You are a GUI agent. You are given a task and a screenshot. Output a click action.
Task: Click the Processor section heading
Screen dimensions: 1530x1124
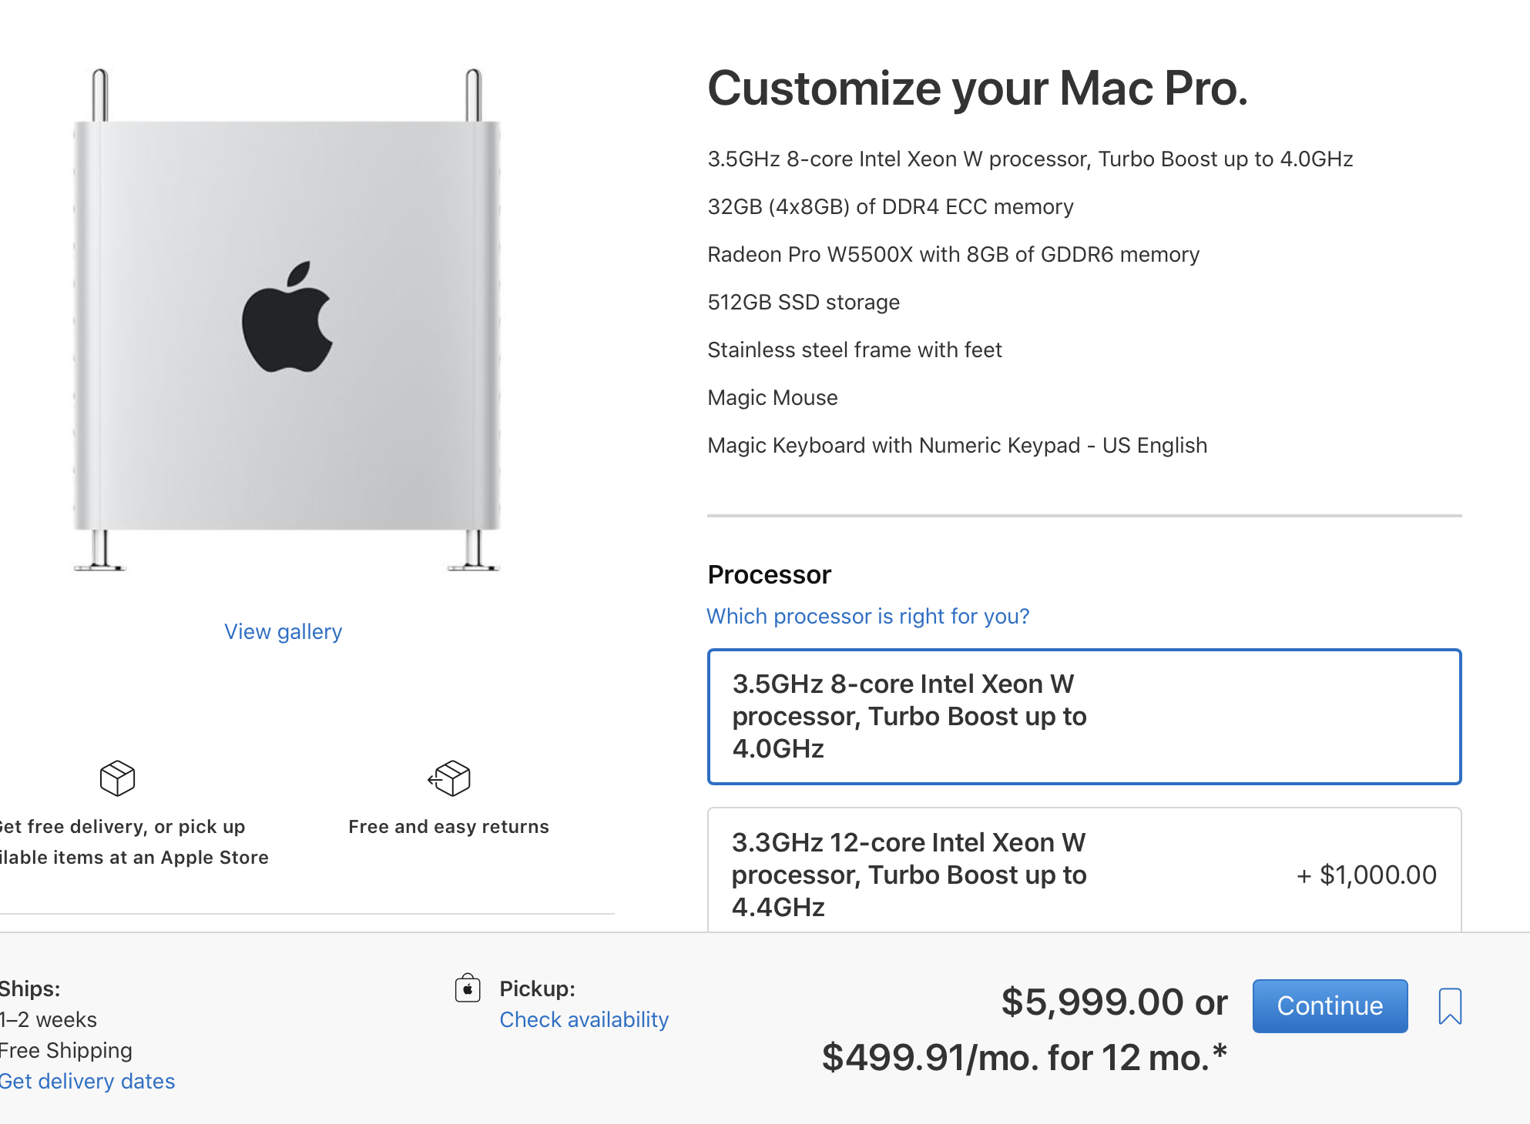point(769,574)
